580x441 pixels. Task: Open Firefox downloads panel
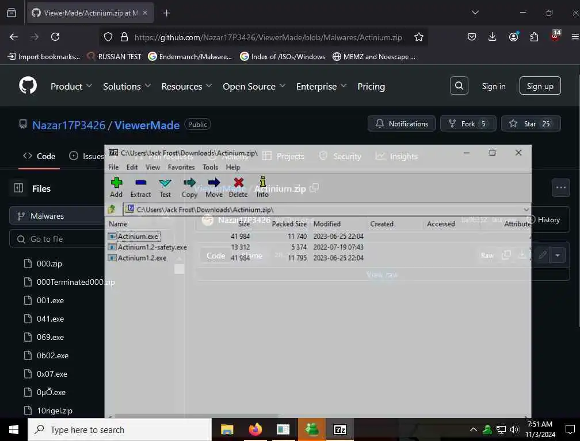point(493,37)
